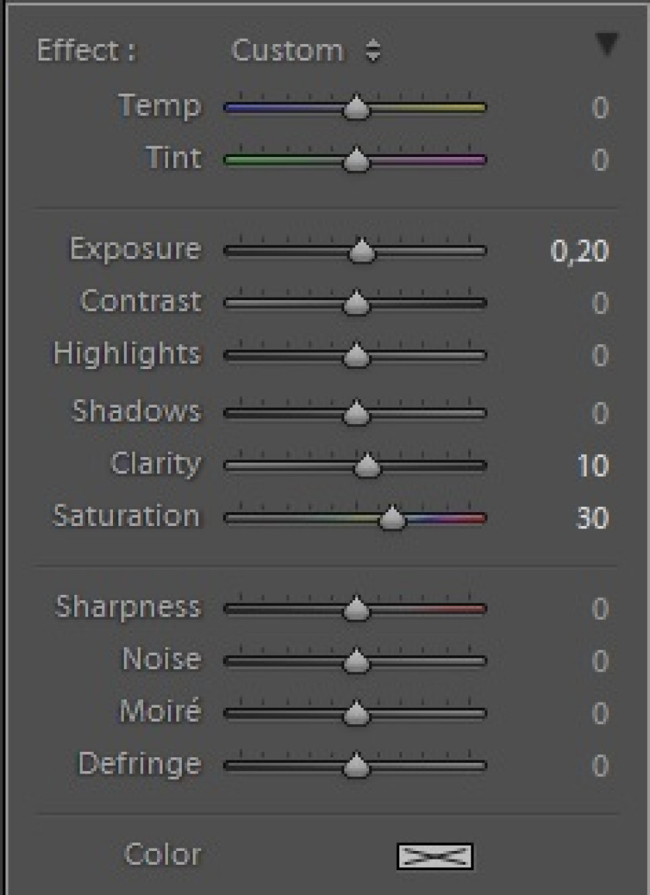Click the Saturation value field showing 30
The image size is (650, 895).
592,518
